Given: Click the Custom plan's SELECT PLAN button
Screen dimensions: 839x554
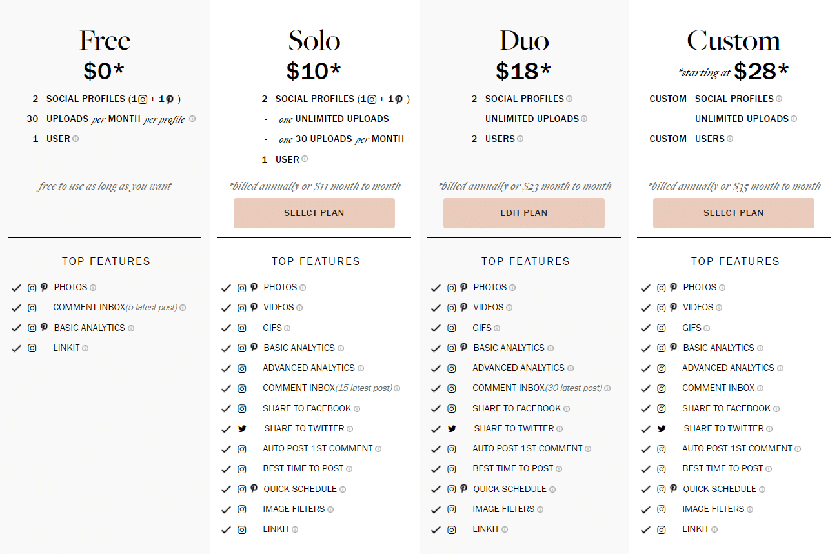Looking at the screenshot, I should click(x=734, y=213).
